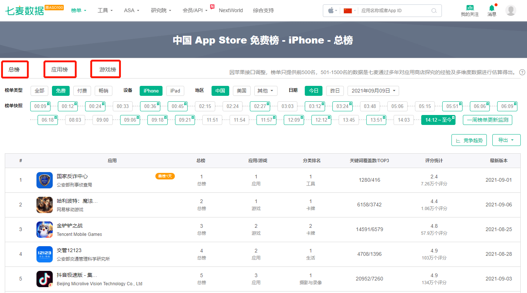This screenshot has width=527, height=293.
Task: Click 网易移动游戏 developer name
Action: click(70, 210)
